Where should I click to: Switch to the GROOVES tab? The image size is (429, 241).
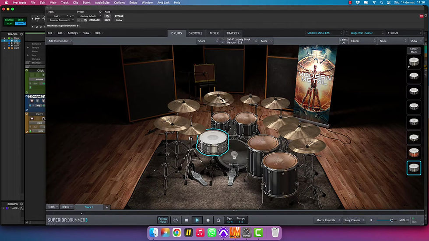195,33
